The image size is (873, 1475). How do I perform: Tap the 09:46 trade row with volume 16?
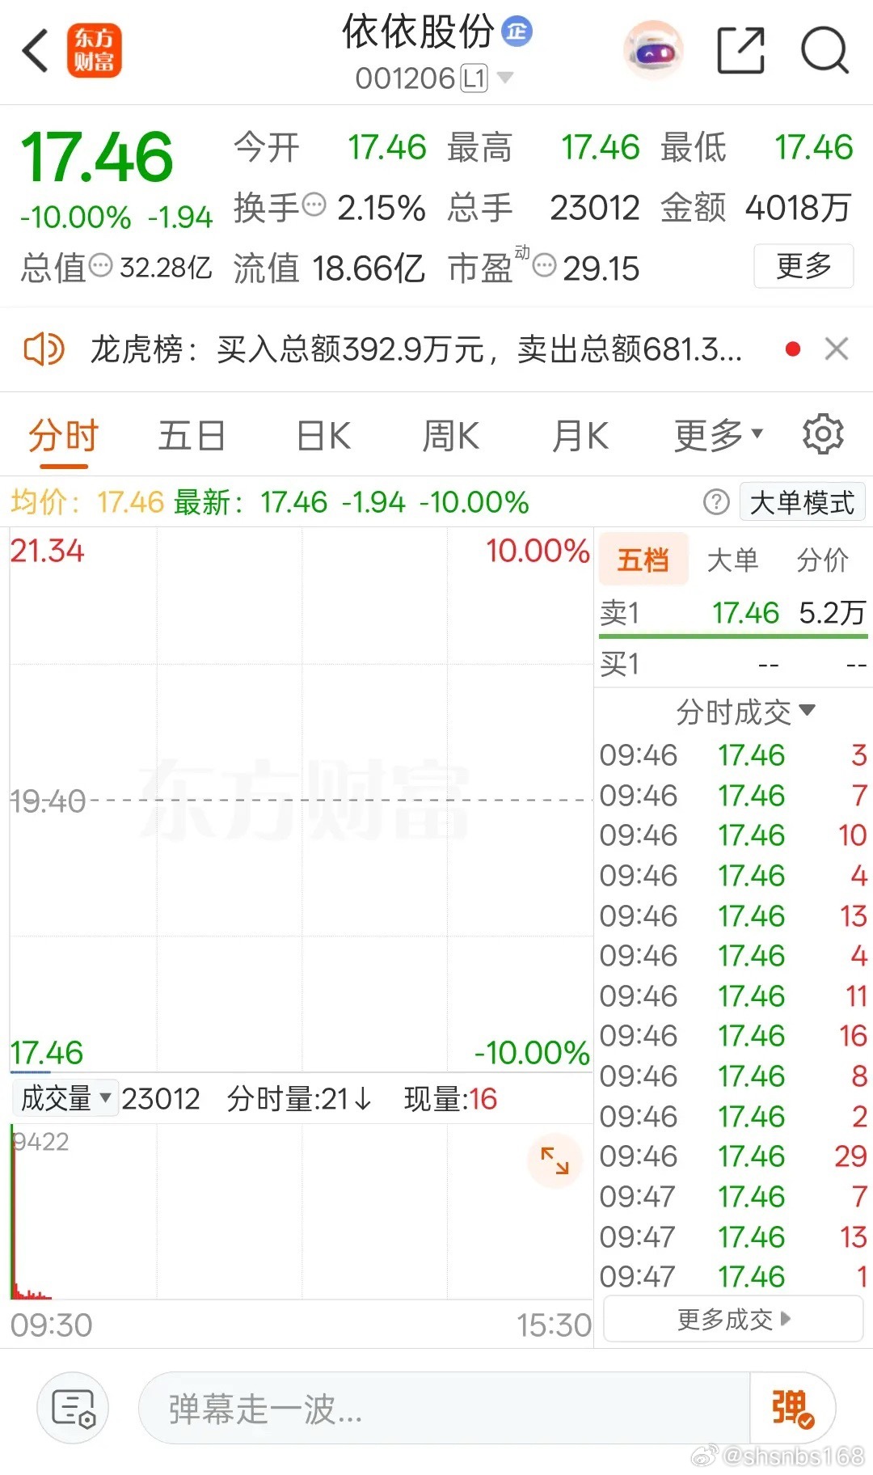(x=733, y=1035)
